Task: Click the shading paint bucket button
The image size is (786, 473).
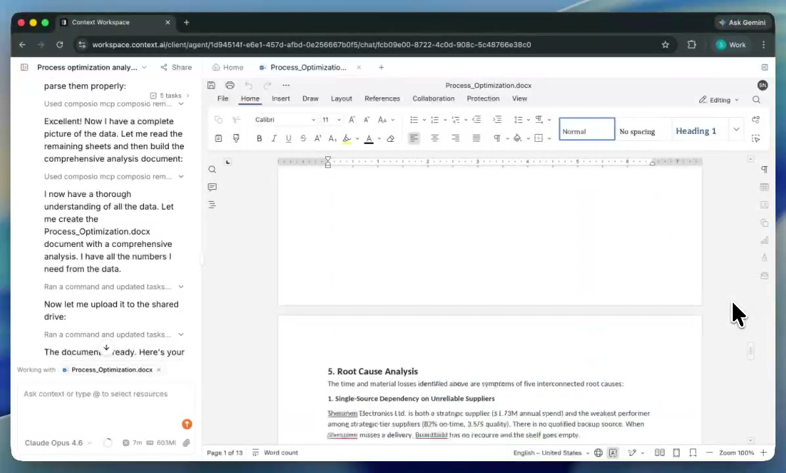Action: point(517,139)
